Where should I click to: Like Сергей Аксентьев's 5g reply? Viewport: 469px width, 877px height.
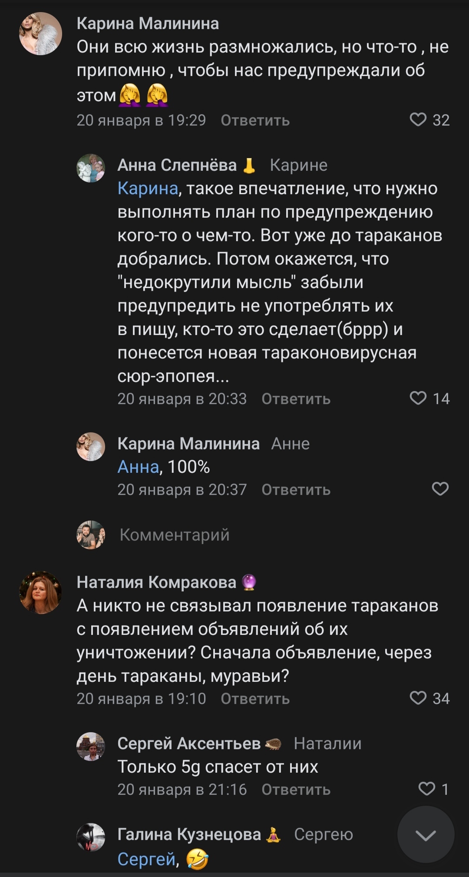426,789
